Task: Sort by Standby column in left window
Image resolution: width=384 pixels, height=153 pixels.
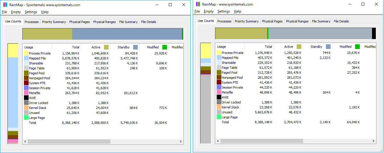Action: tap(125, 47)
